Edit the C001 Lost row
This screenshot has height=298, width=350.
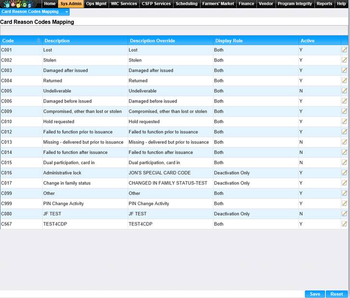click(344, 50)
